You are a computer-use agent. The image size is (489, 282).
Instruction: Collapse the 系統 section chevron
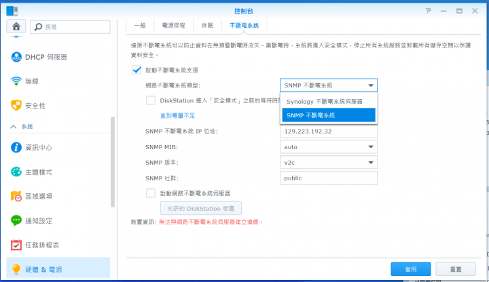coord(13,127)
